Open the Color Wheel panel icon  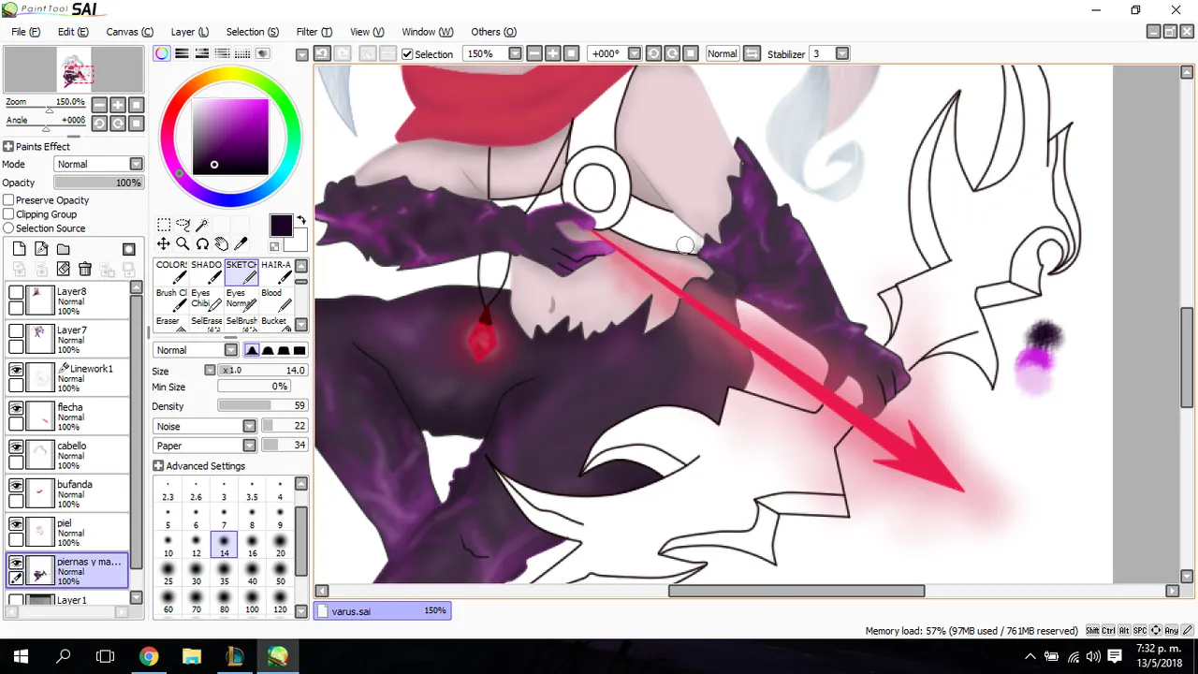[x=162, y=53]
